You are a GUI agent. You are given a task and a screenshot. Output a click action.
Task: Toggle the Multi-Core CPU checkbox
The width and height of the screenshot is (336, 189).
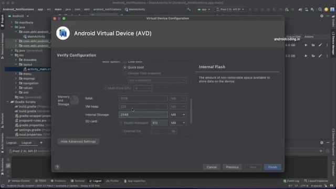104,88
